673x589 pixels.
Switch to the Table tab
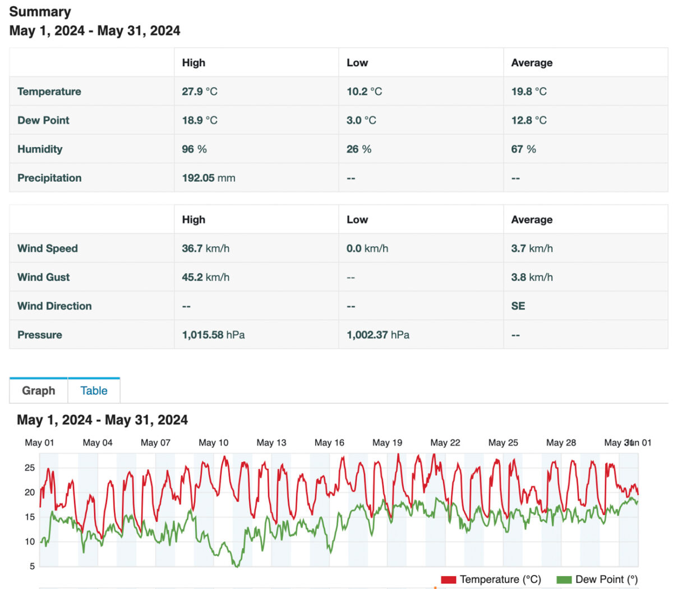94,390
